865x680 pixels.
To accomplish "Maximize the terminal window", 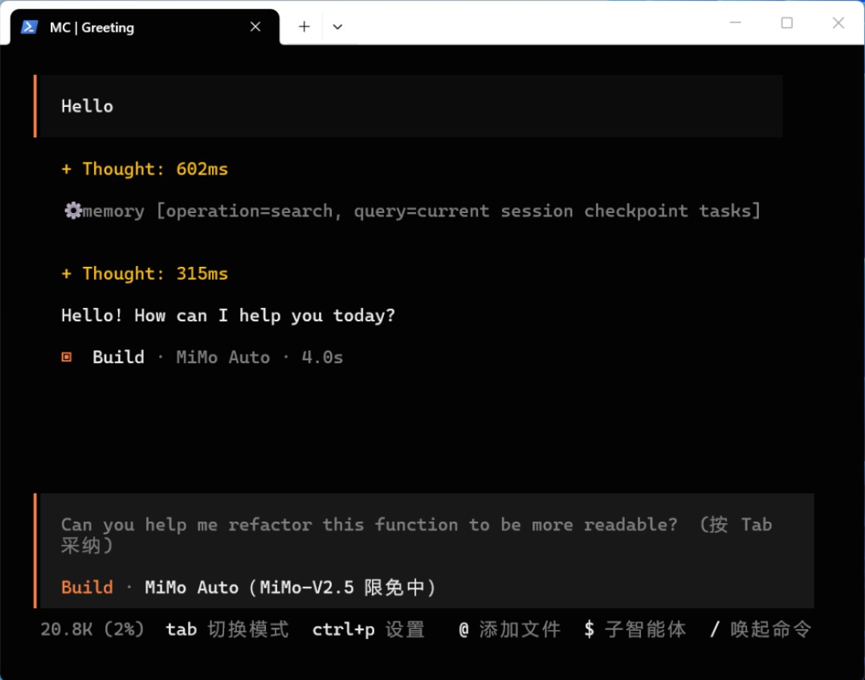I will [x=787, y=23].
